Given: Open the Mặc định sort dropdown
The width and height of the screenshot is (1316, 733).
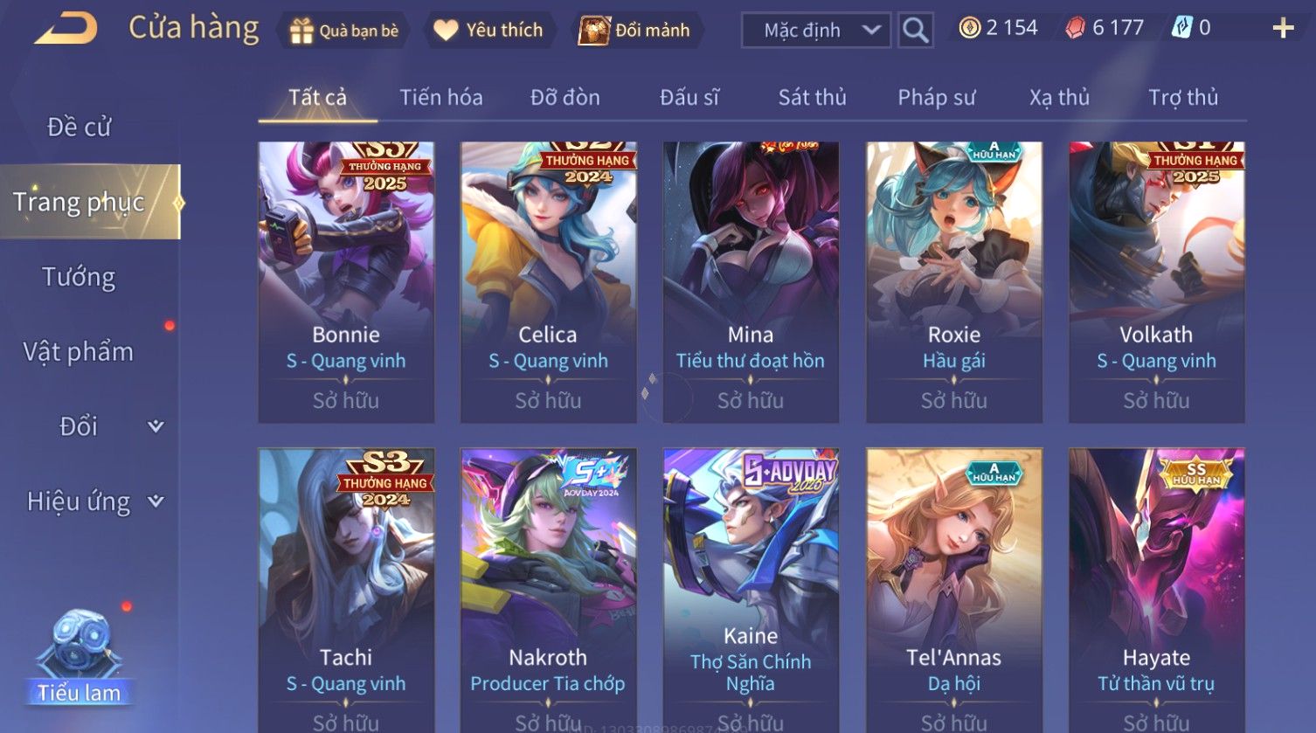Looking at the screenshot, I should click(x=816, y=31).
